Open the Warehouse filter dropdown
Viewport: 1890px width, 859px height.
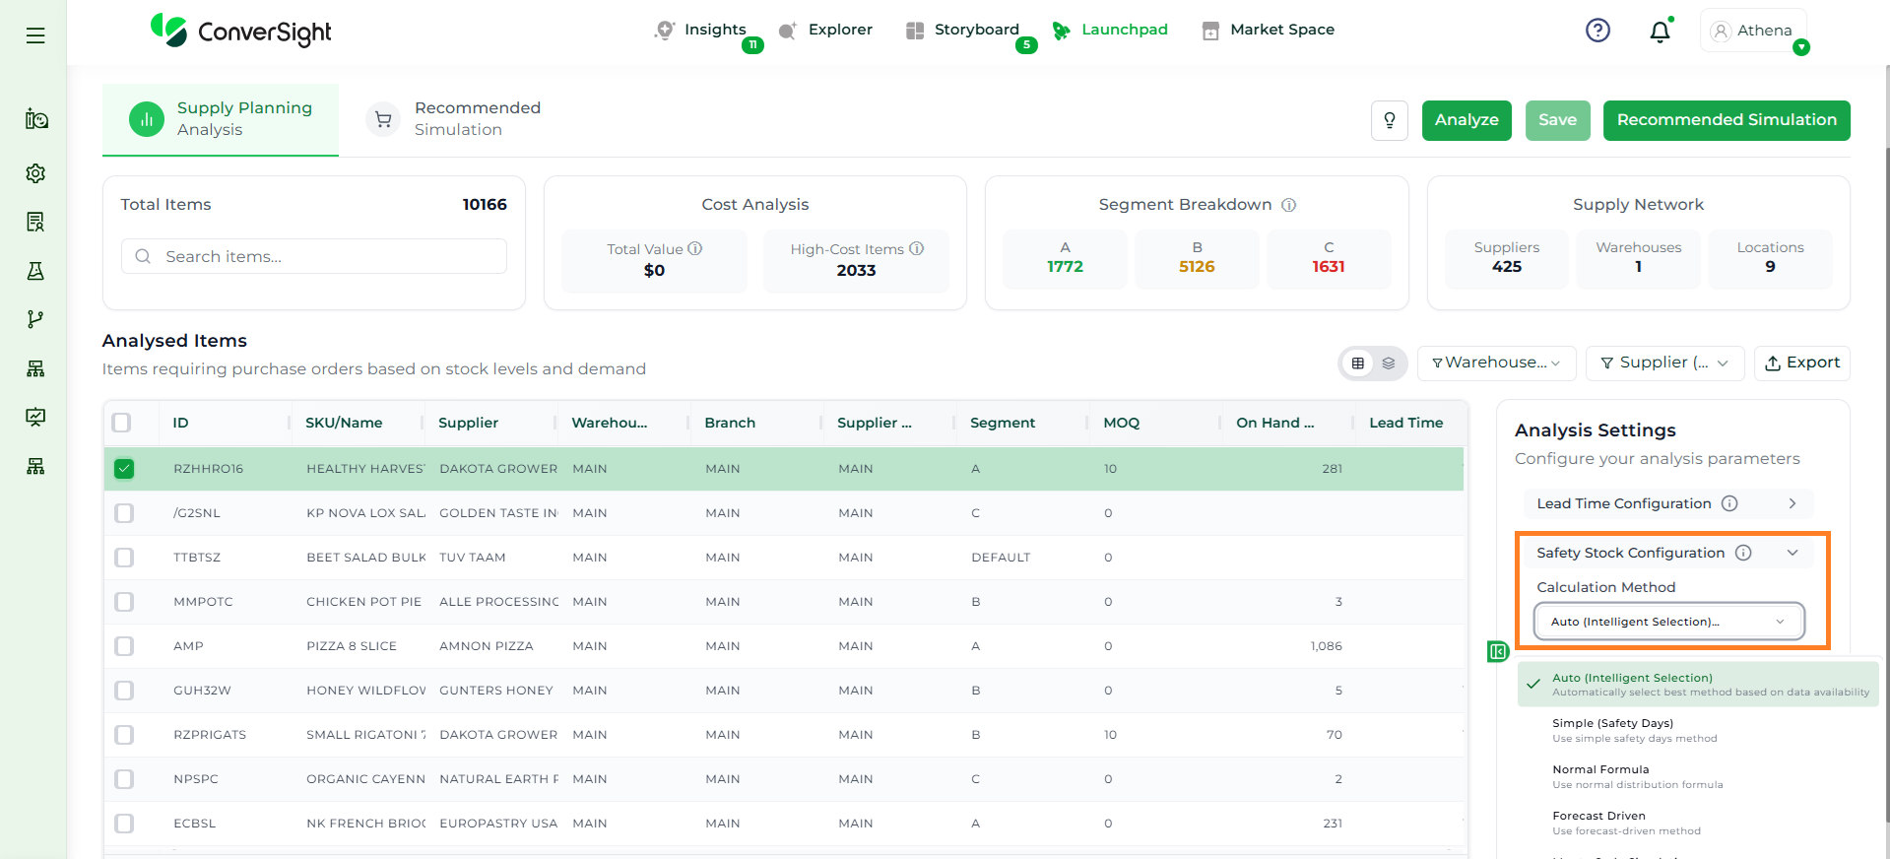[1496, 363]
